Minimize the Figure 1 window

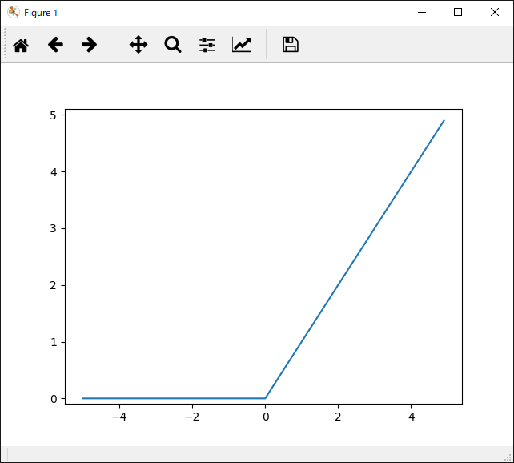pos(421,13)
